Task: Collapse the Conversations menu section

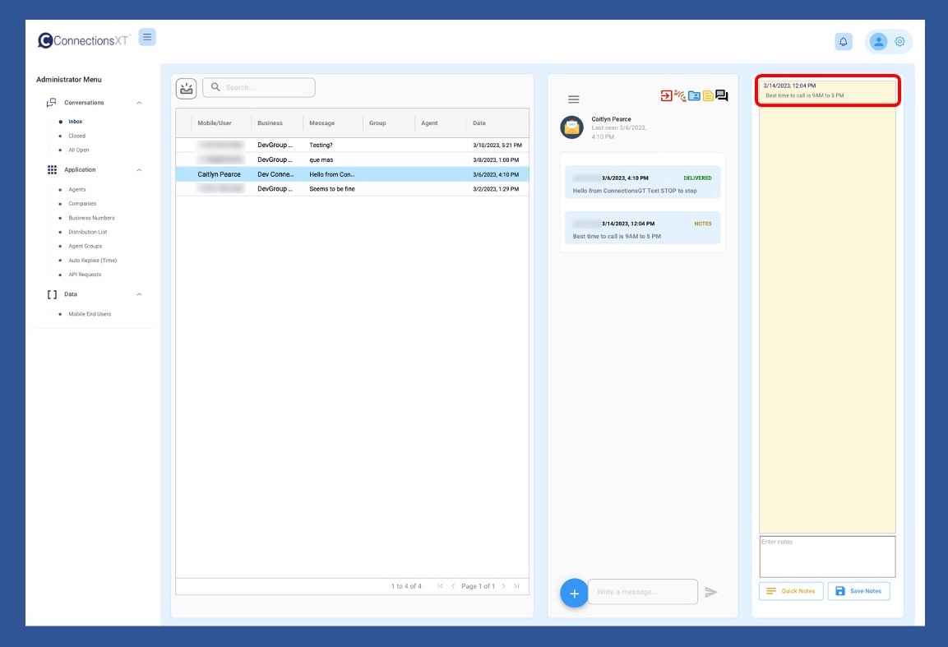Action: pos(139,103)
